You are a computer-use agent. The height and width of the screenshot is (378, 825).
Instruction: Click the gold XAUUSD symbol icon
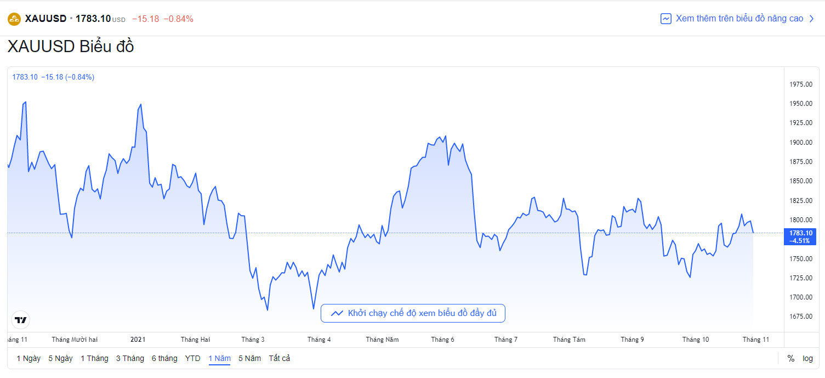(14, 19)
